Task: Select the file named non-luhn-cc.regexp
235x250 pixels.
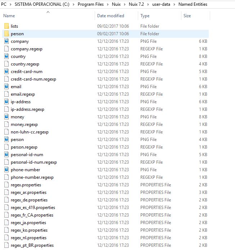Action: 30,132
